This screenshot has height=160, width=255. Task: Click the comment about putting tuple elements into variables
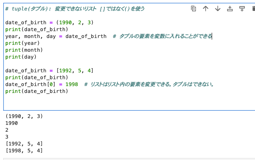[162, 36]
